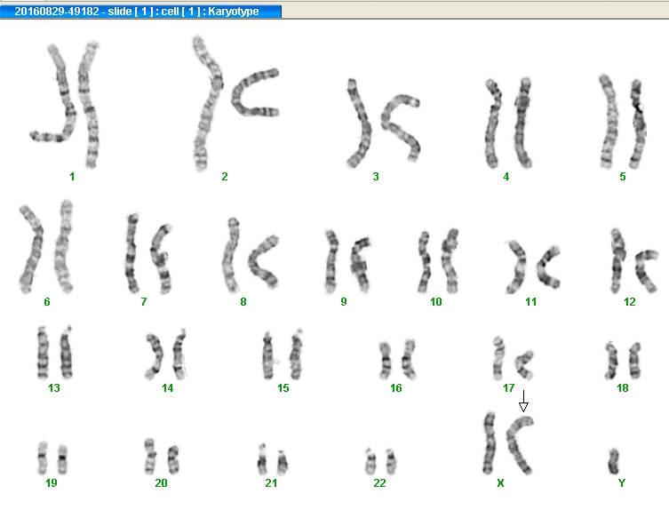669x510 pixels.
Task: Select the X chromosome pair
Action: coord(508,443)
